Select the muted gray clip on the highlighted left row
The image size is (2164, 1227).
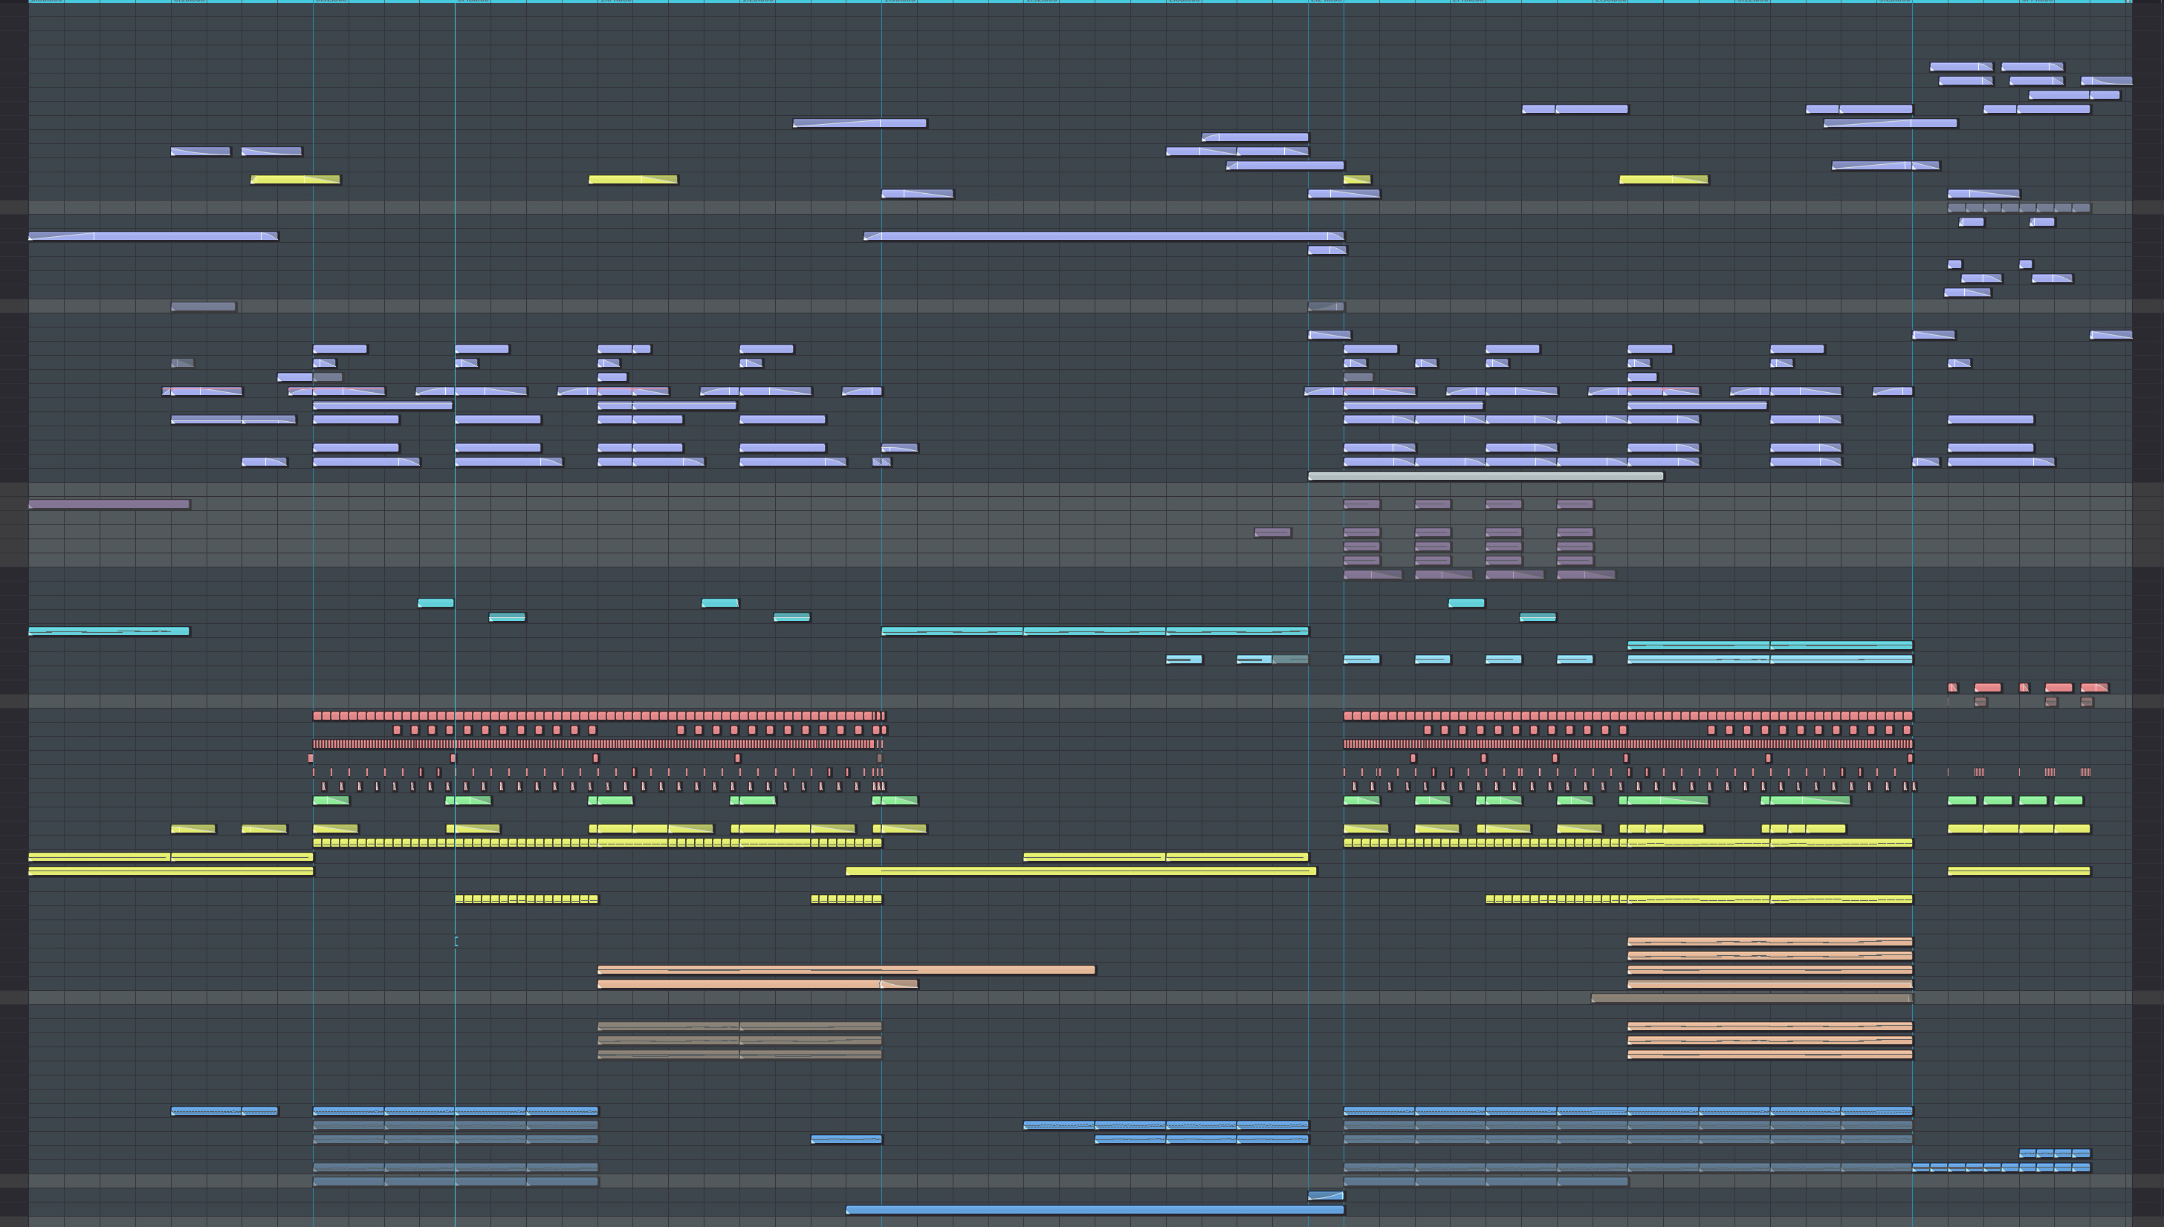(x=203, y=307)
